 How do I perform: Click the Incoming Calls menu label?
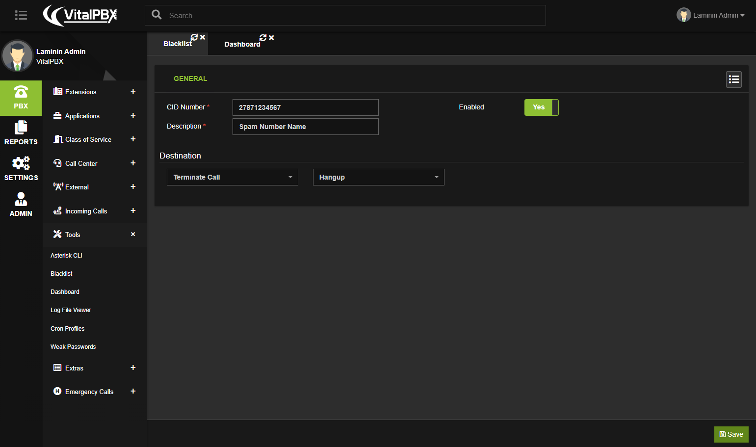[x=86, y=211]
